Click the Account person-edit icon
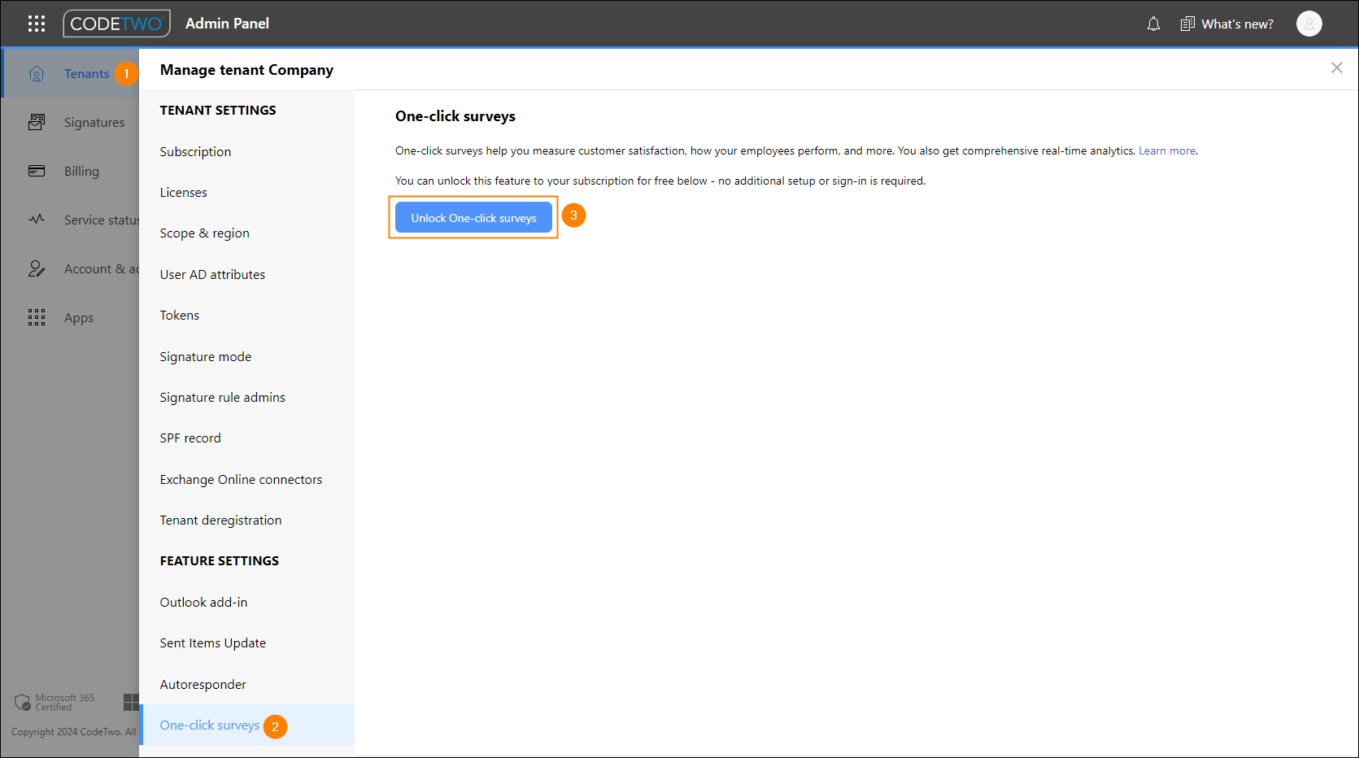This screenshot has height=758, width=1359. coord(37,268)
